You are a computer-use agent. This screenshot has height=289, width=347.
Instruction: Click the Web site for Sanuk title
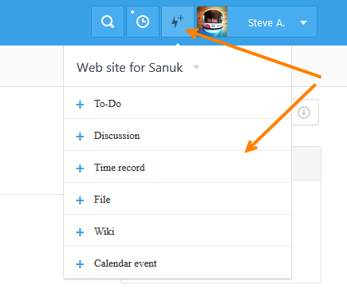tap(130, 67)
